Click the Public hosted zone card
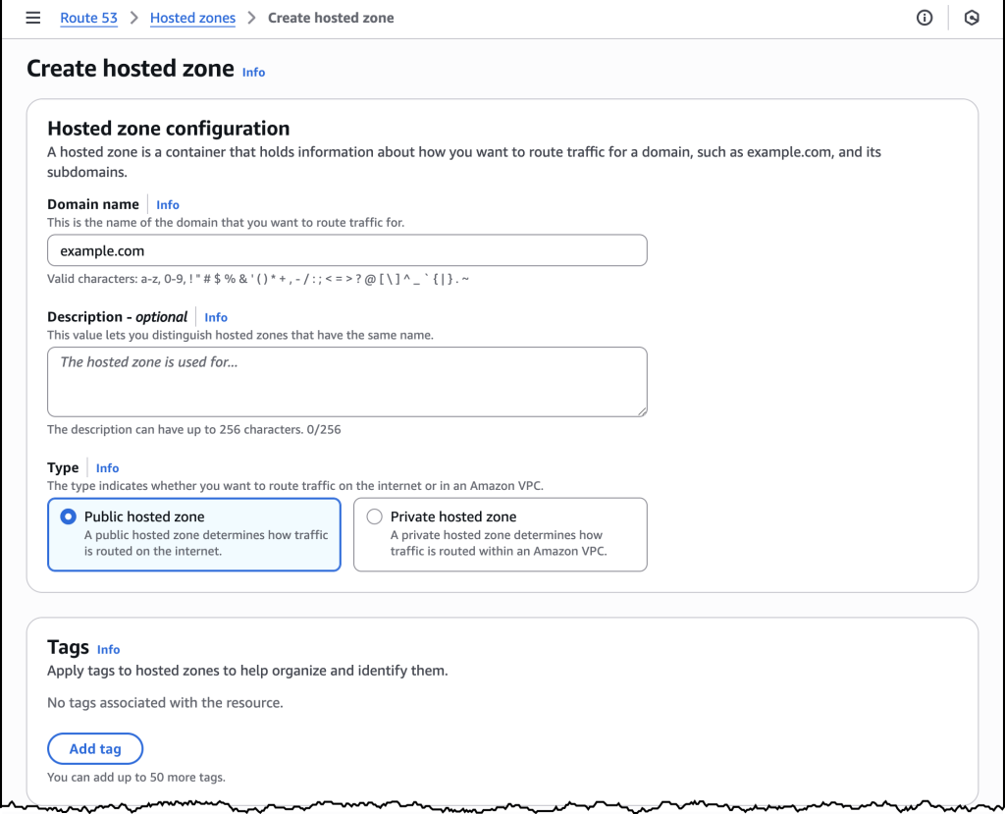This screenshot has height=814, width=1005. [193, 534]
